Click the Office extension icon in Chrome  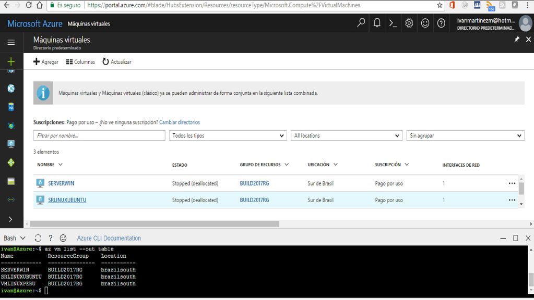(x=452, y=5)
